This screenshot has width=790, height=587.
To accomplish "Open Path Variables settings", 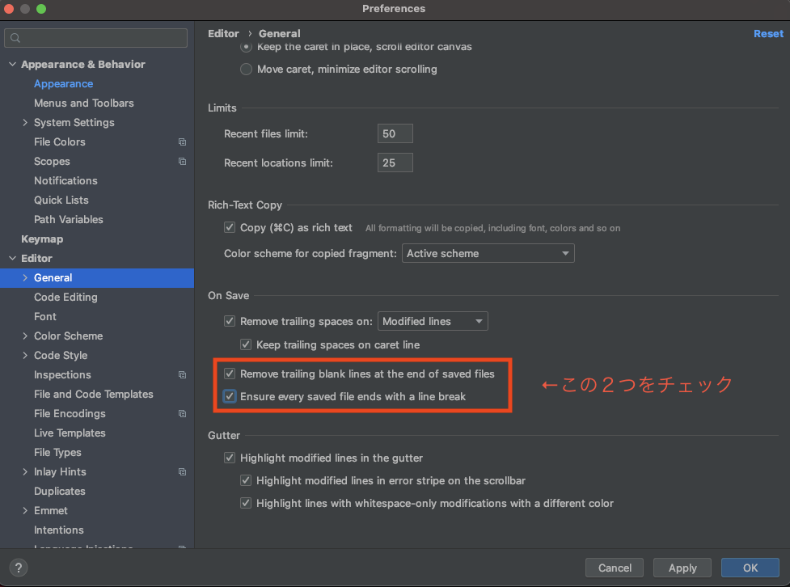I will tap(68, 220).
